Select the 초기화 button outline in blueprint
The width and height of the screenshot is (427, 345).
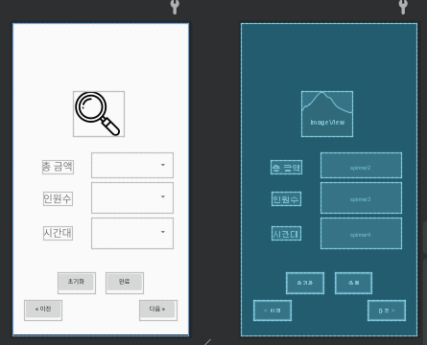click(305, 283)
